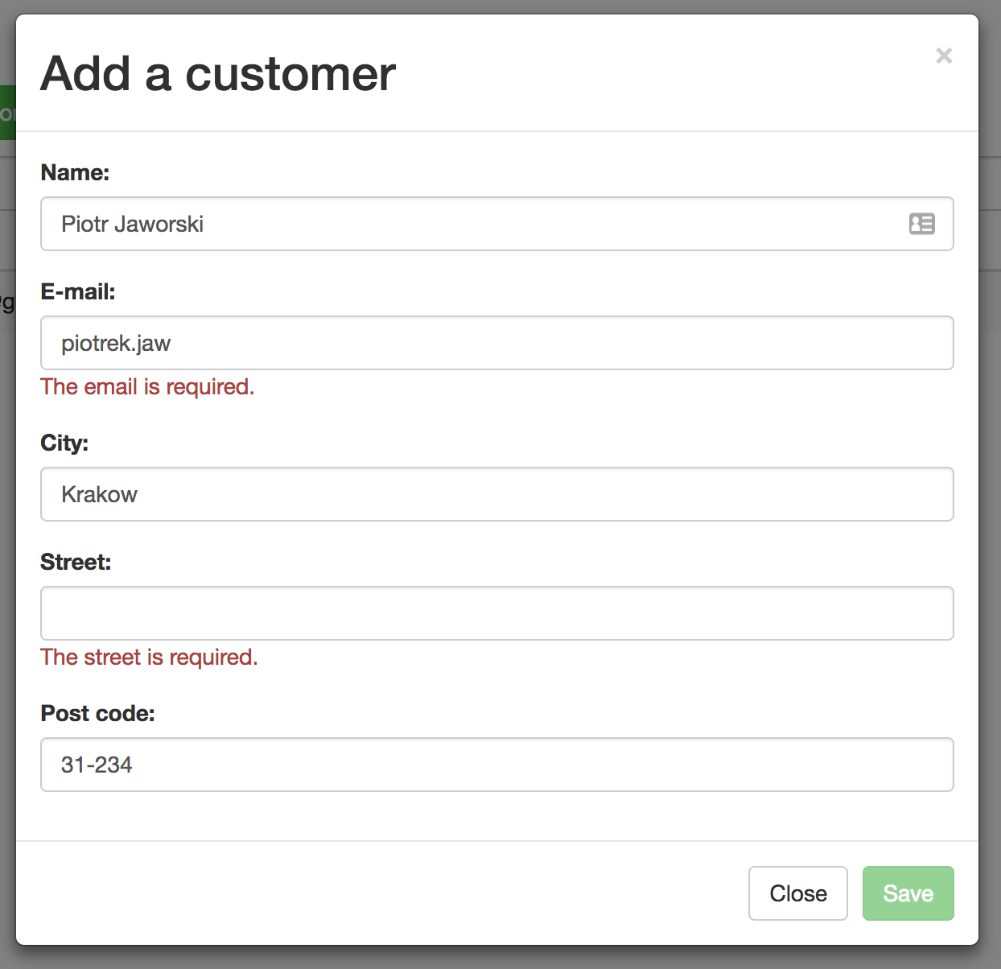Click 'The email is required.' error message

click(x=147, y=387)
